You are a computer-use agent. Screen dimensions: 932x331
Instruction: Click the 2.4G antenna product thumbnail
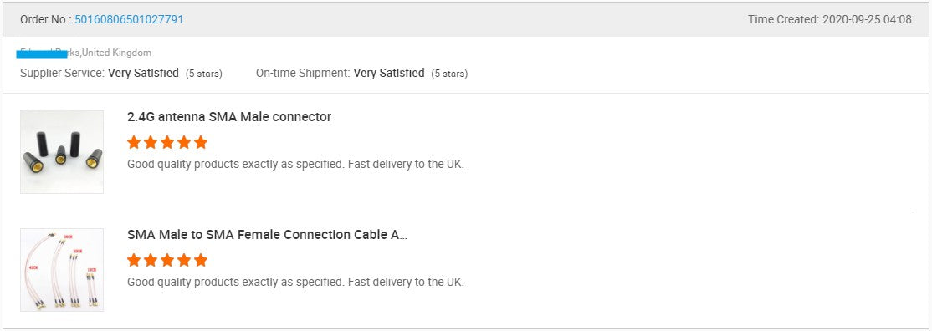pyautogui.click(x=62, y=152)
